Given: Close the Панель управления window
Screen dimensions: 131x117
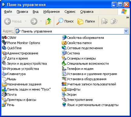Looking at the screenshot, I should tap(126, 5).
